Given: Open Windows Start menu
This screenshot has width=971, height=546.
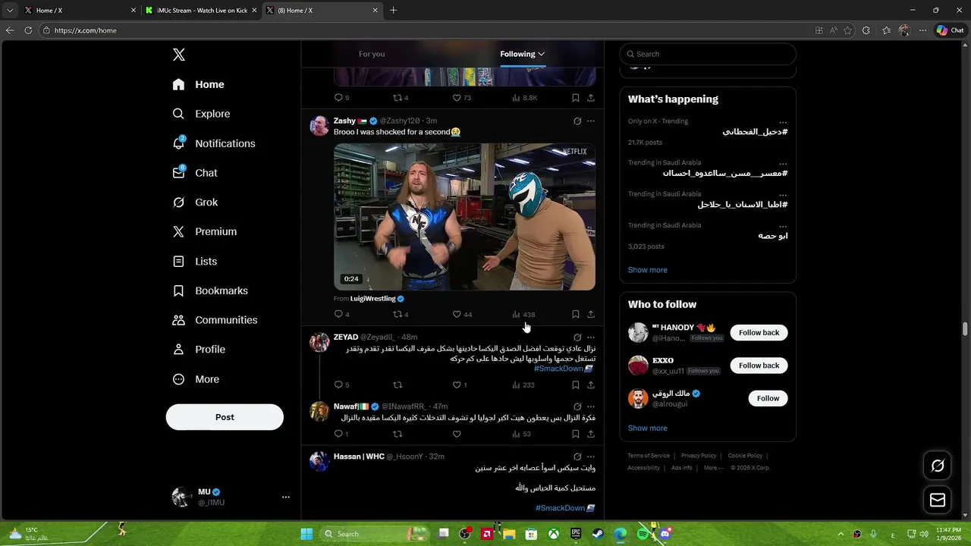Looking at the screenshot, I should pos(306,534).
